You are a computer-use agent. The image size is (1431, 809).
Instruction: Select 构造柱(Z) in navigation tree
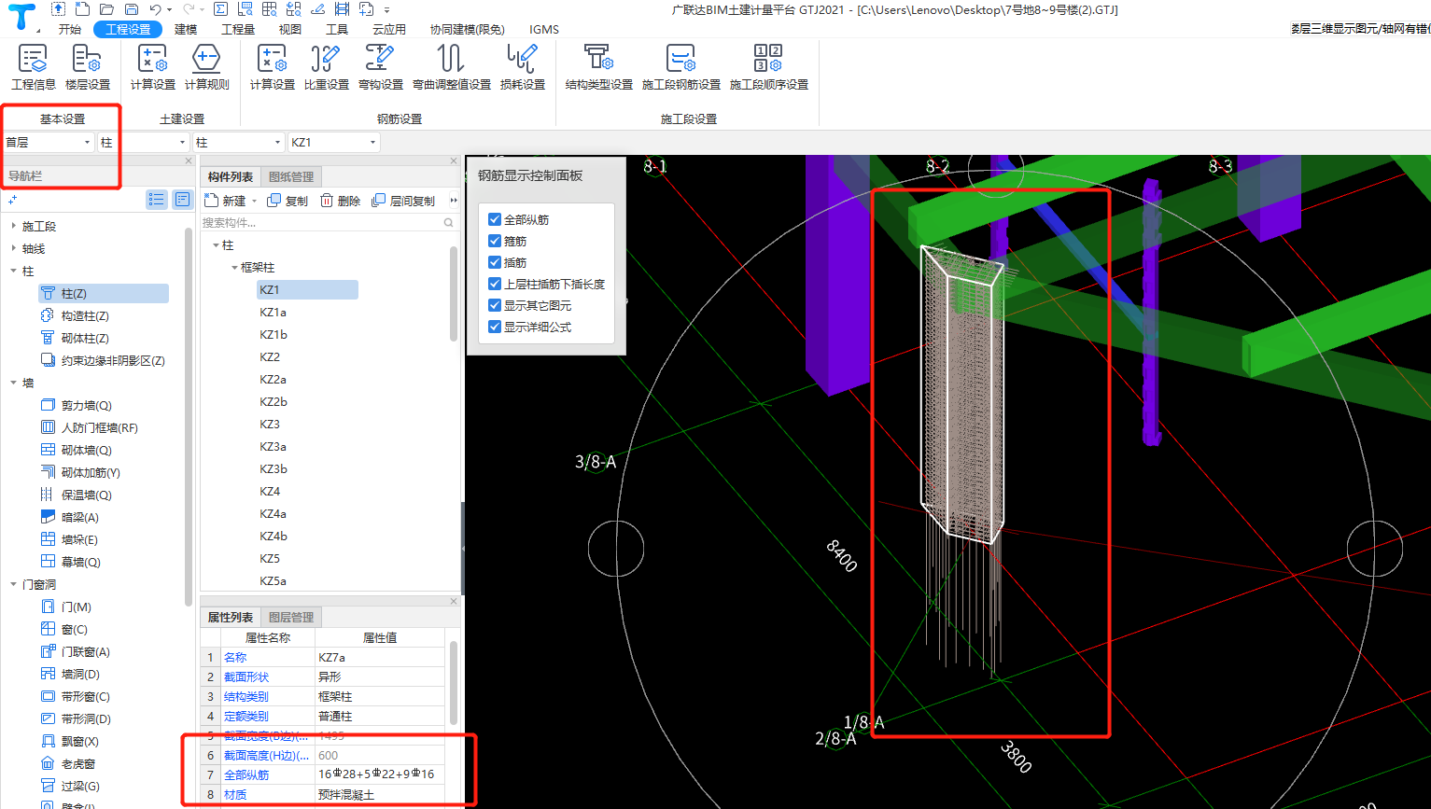76,316
